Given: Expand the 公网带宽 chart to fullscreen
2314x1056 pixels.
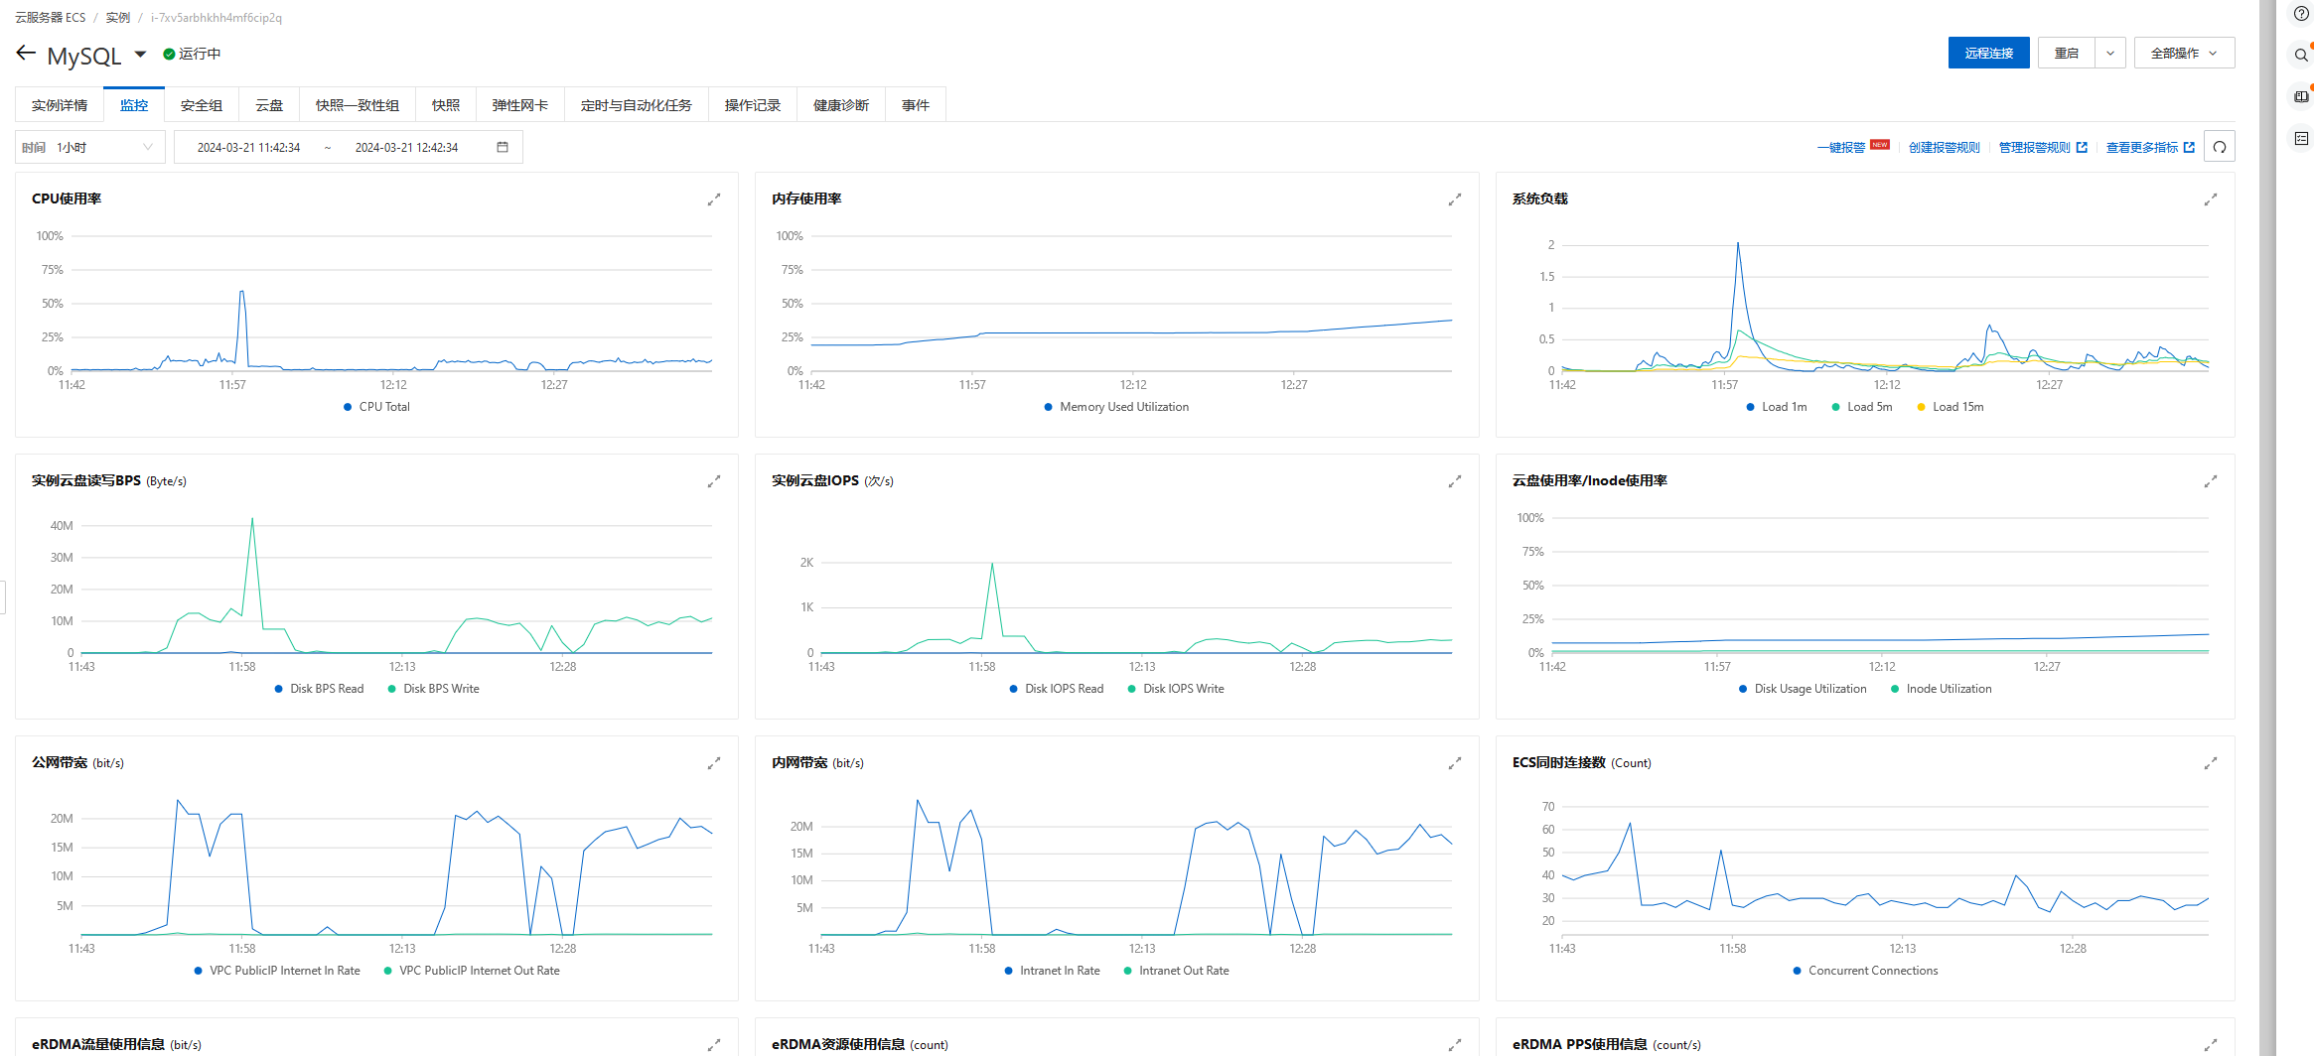Looking at the screenshot, I should (x=713, y=763).
